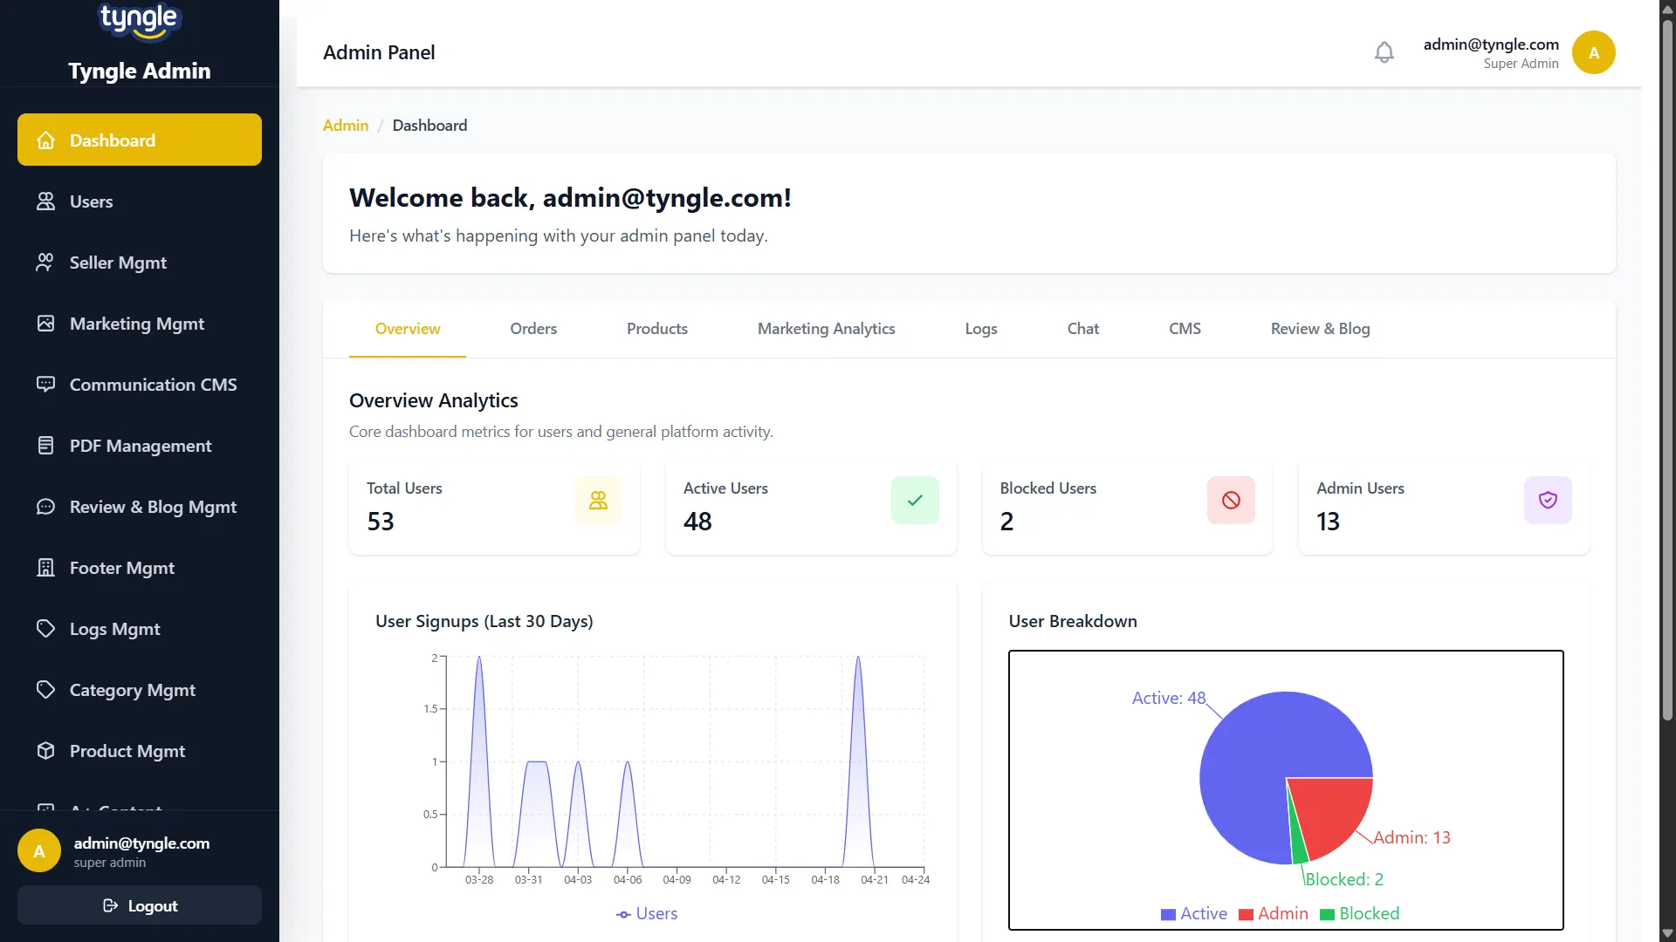Click the Total Users card icon
This screenshot has height=942, width=1676.
pos(598,500)
